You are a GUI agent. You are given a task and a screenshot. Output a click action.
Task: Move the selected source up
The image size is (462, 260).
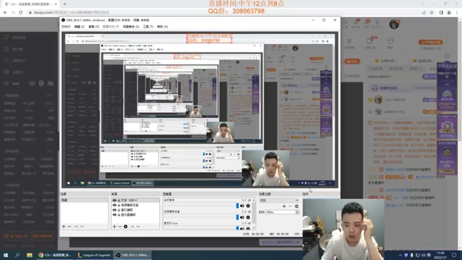click(x=132, y=226)
